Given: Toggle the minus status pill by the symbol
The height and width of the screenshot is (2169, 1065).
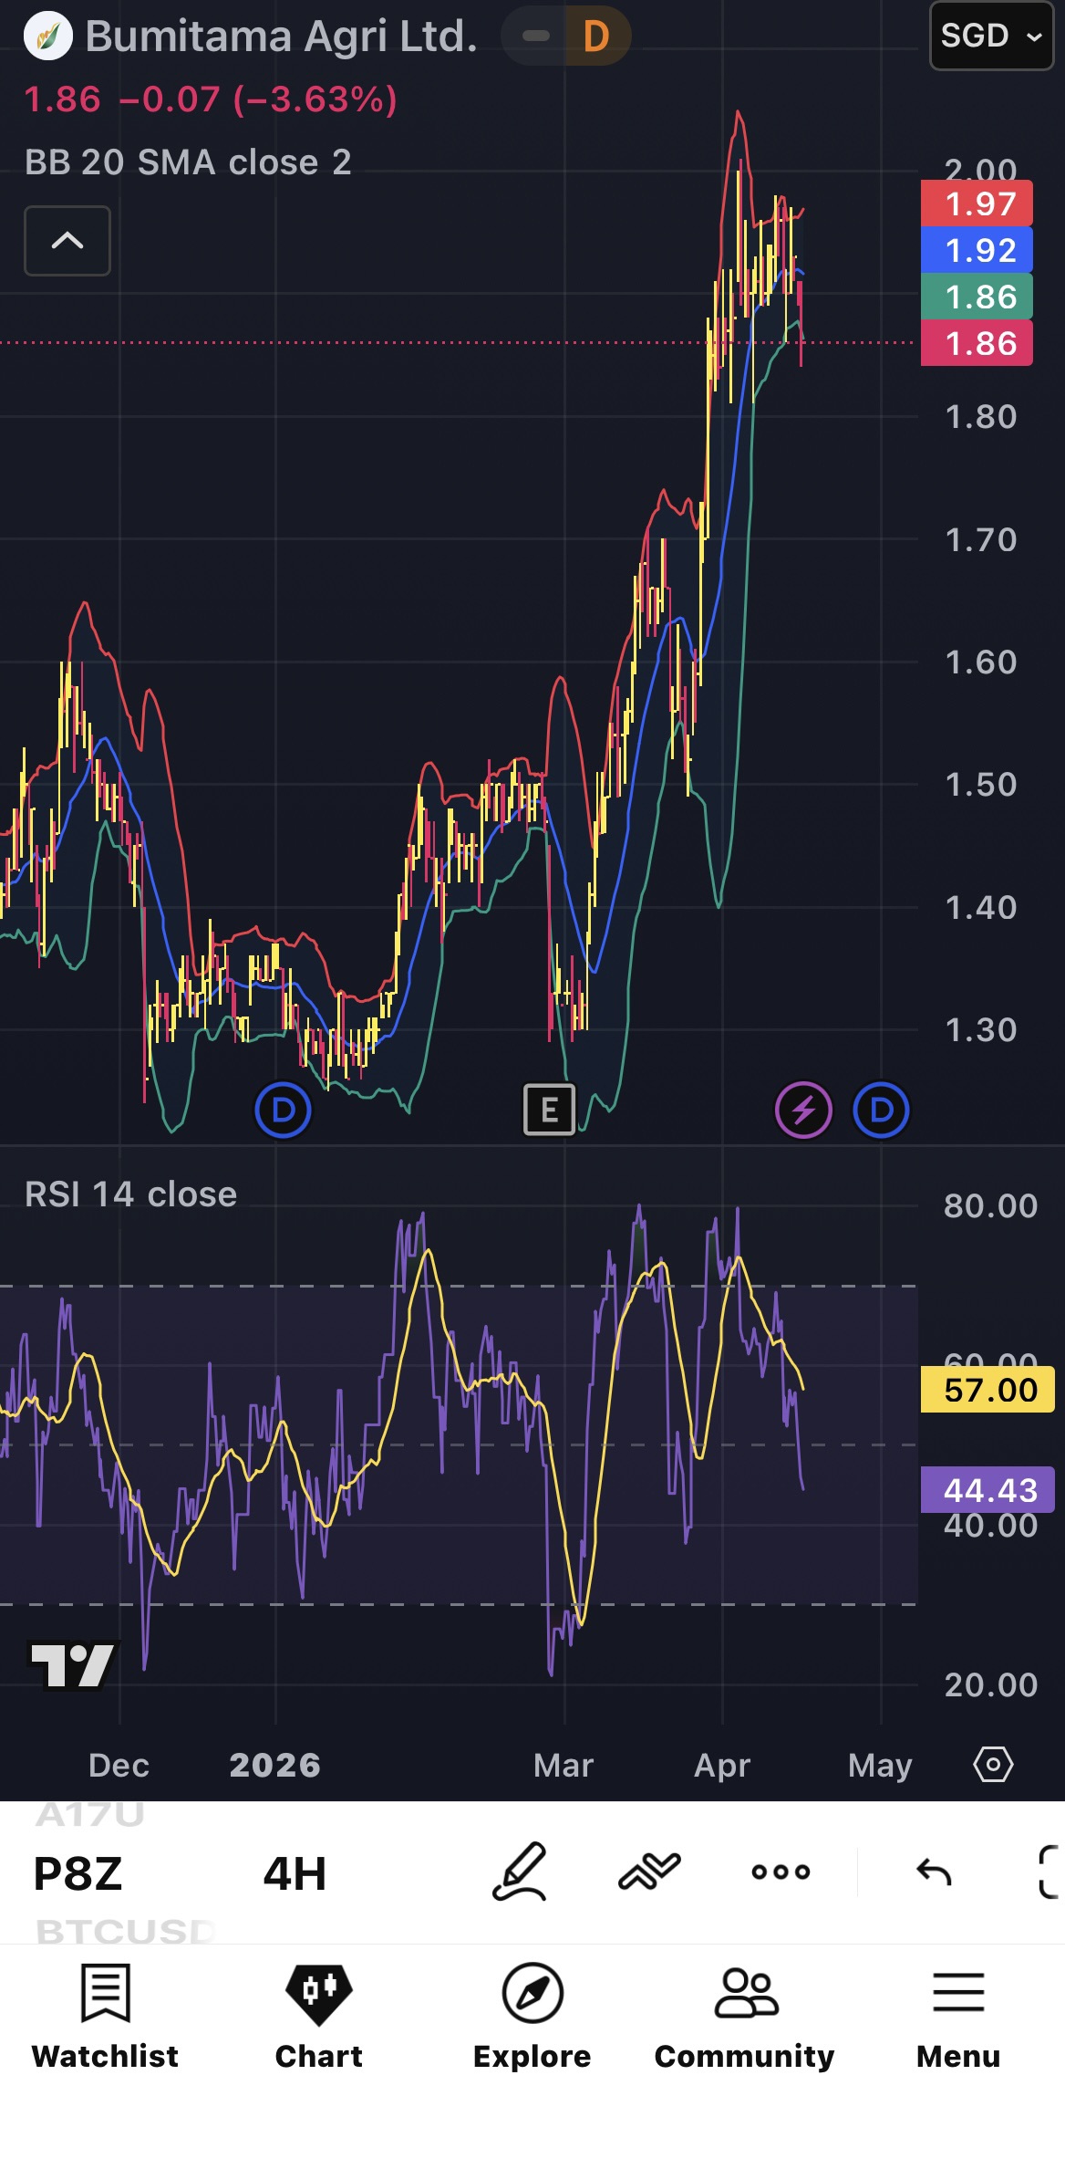Looking at the screenshot, I should point(535,36).
